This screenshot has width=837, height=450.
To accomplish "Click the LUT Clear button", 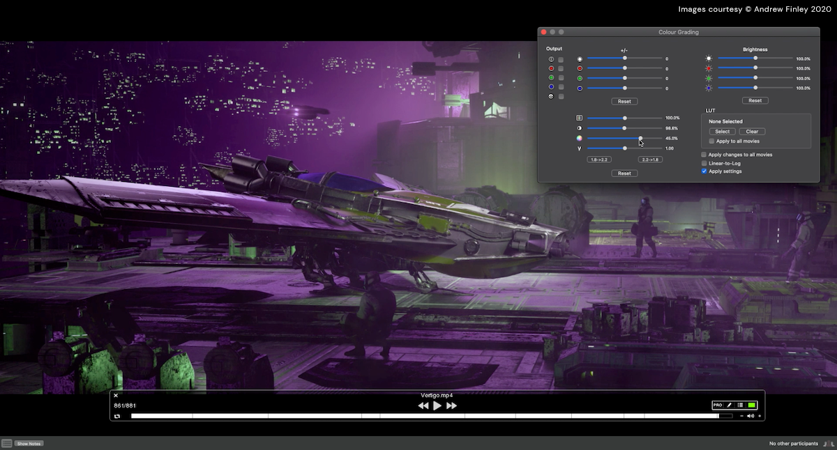I will click(752, 132).
